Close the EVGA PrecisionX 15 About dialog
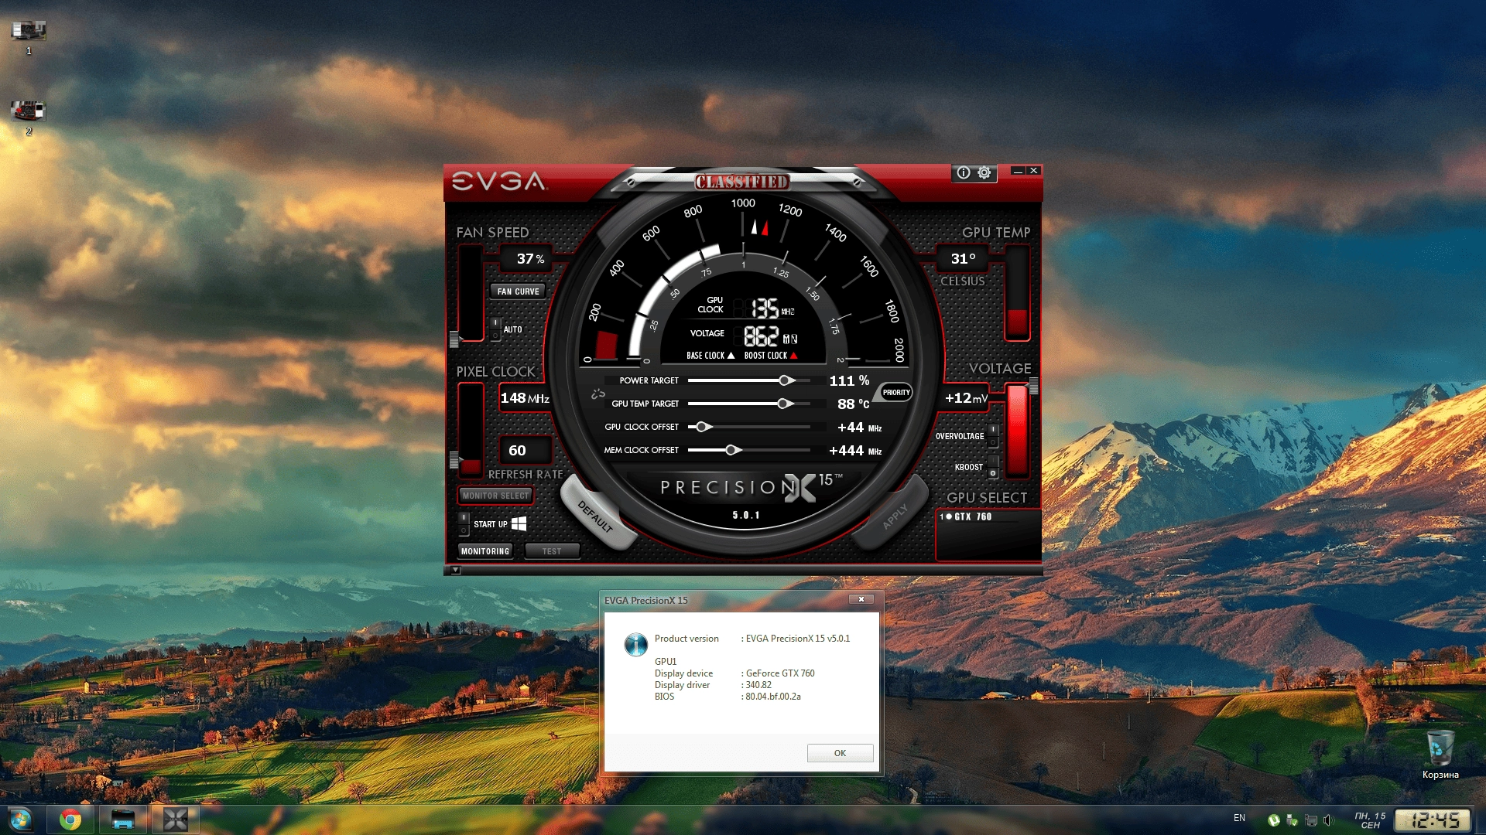Screen dimensions: 1486x835 (x=861, y=599)
